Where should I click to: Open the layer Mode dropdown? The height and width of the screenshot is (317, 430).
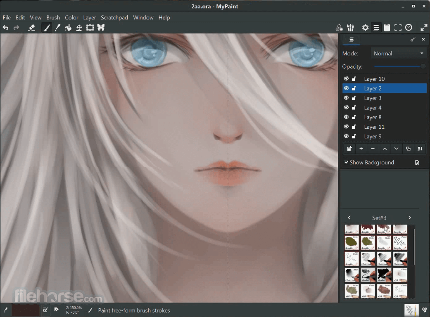pyautogui.click(x=399, y=53)
